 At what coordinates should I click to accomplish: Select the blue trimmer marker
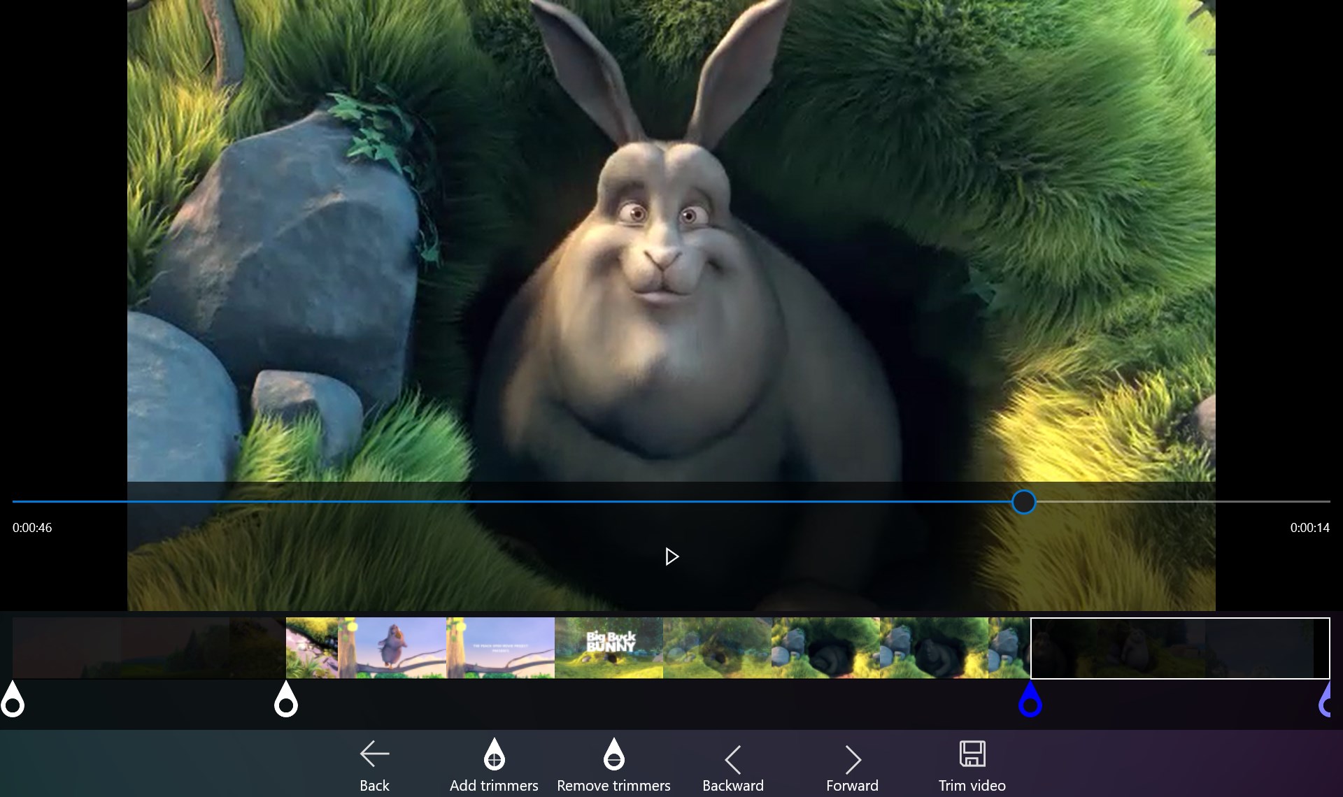pos(1030,698)
